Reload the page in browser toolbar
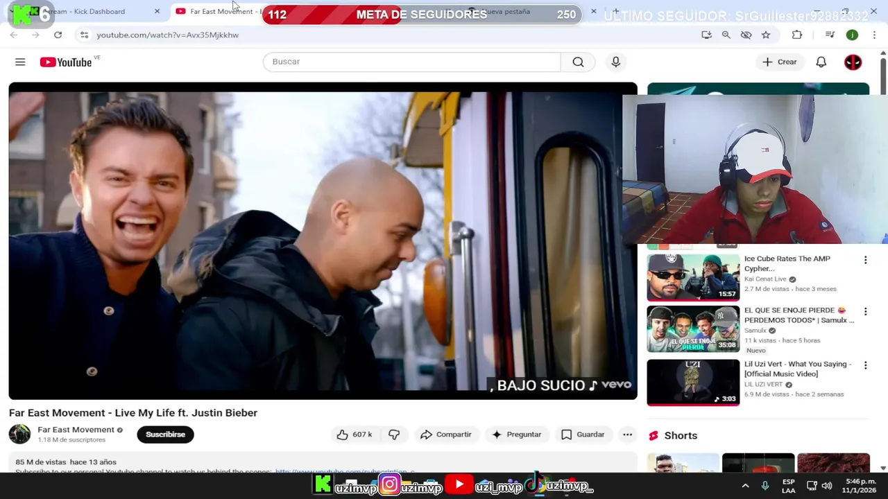 tap(58, 35)
